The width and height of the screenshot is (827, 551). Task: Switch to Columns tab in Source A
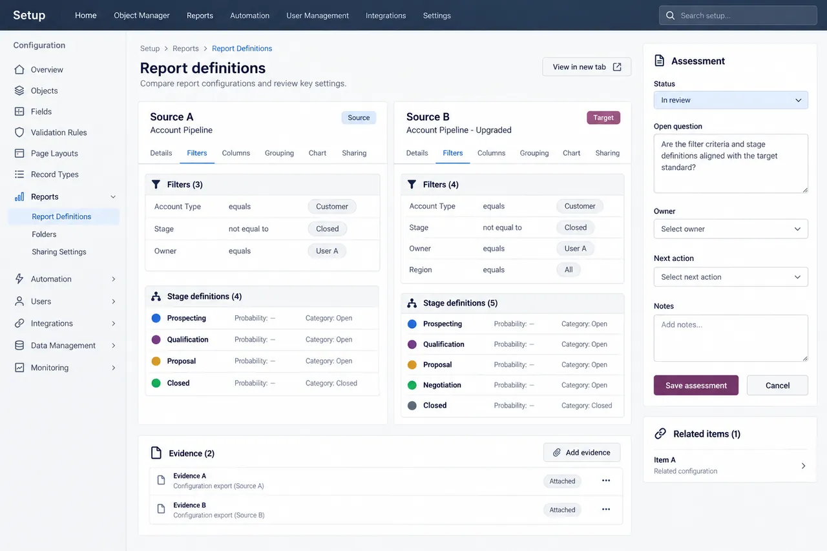tap(236, 153)
